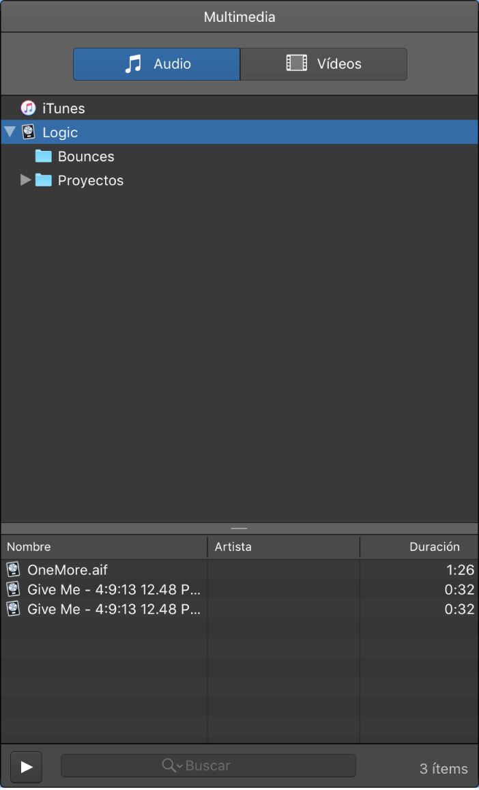Click the OneMore.aif file icon
The image size is (479, 790).
13,569
